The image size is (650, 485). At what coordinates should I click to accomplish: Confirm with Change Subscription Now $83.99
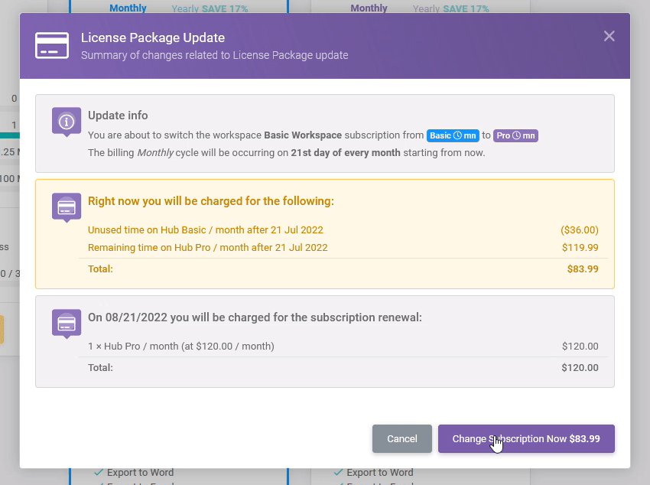click(526, 439)
